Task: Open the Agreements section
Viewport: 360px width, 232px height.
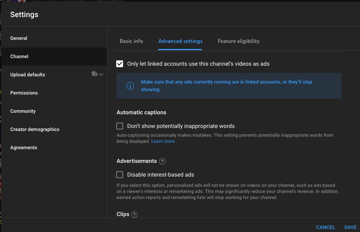Action: click(x=24, y=147)
